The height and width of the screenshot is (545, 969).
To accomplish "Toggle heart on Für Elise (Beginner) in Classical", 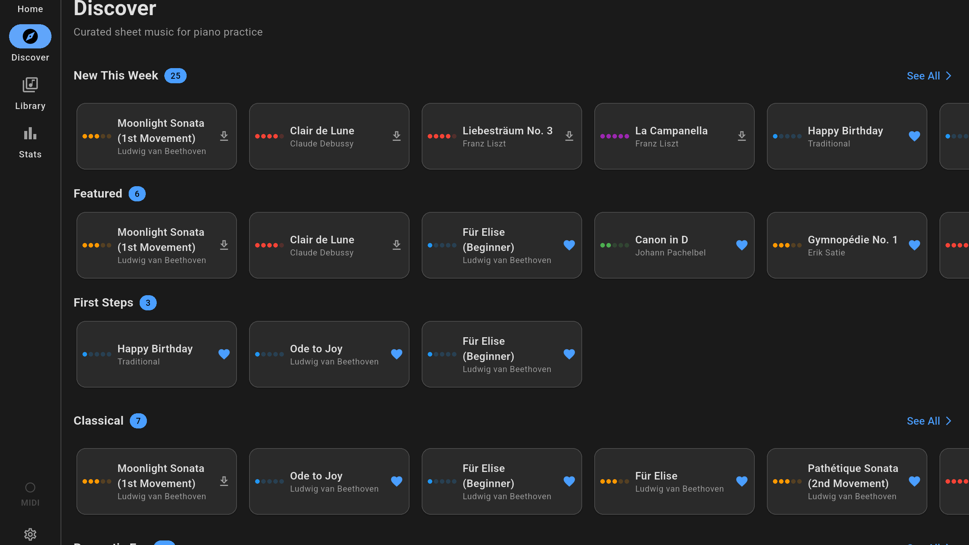I will (x=569, y=481).
